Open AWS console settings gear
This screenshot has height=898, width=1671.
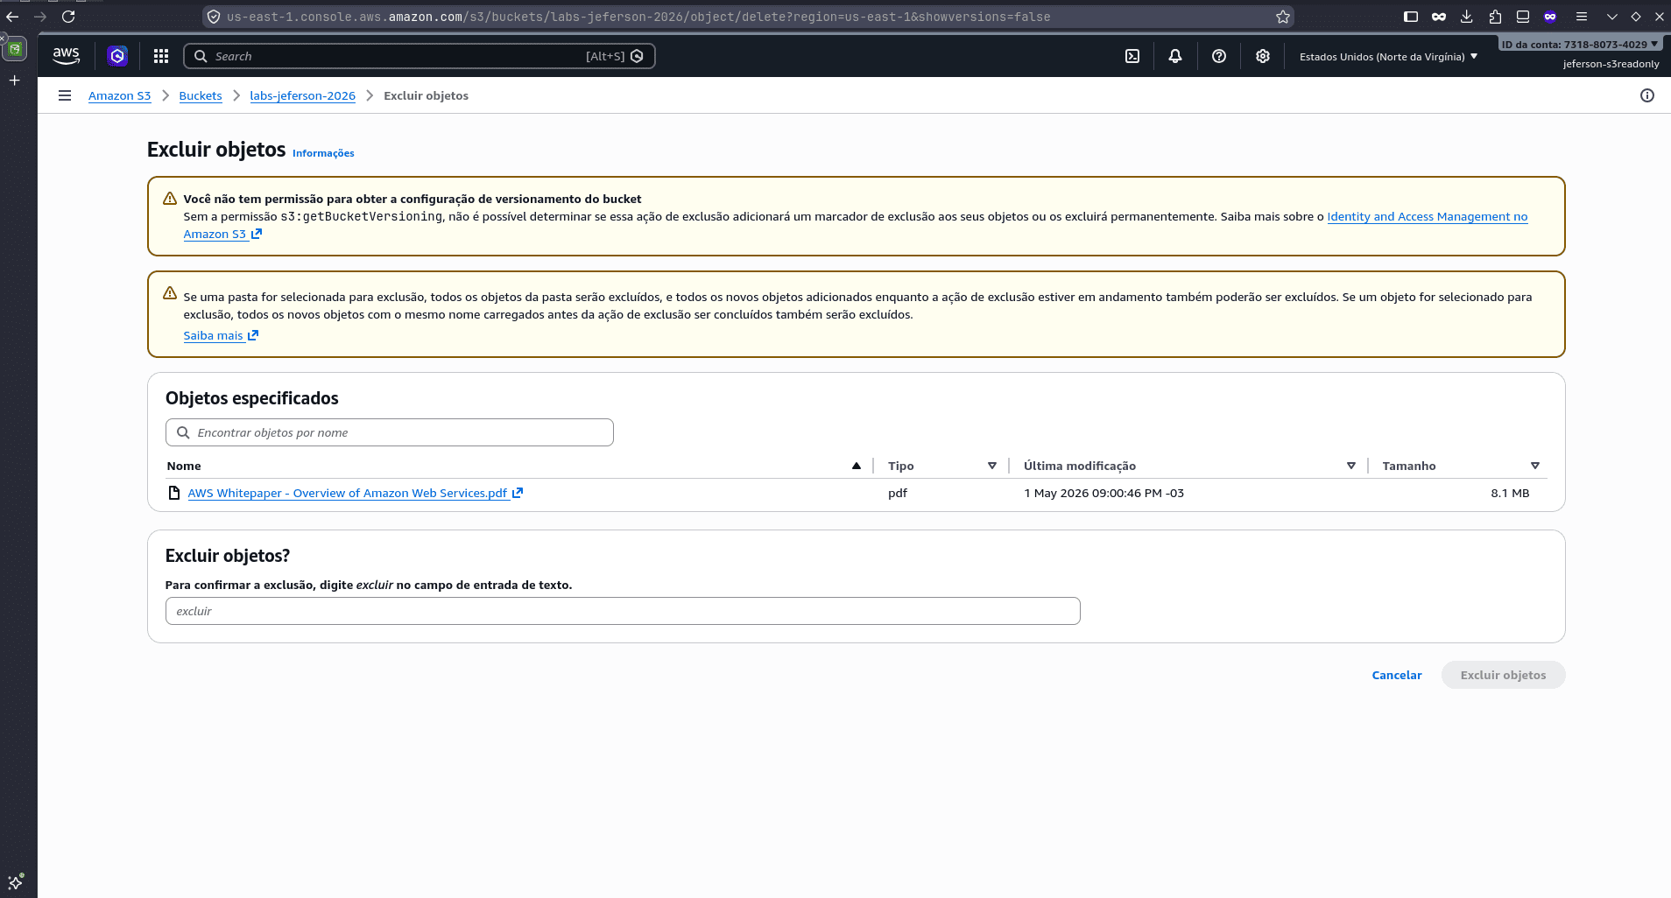(1263, 56)
